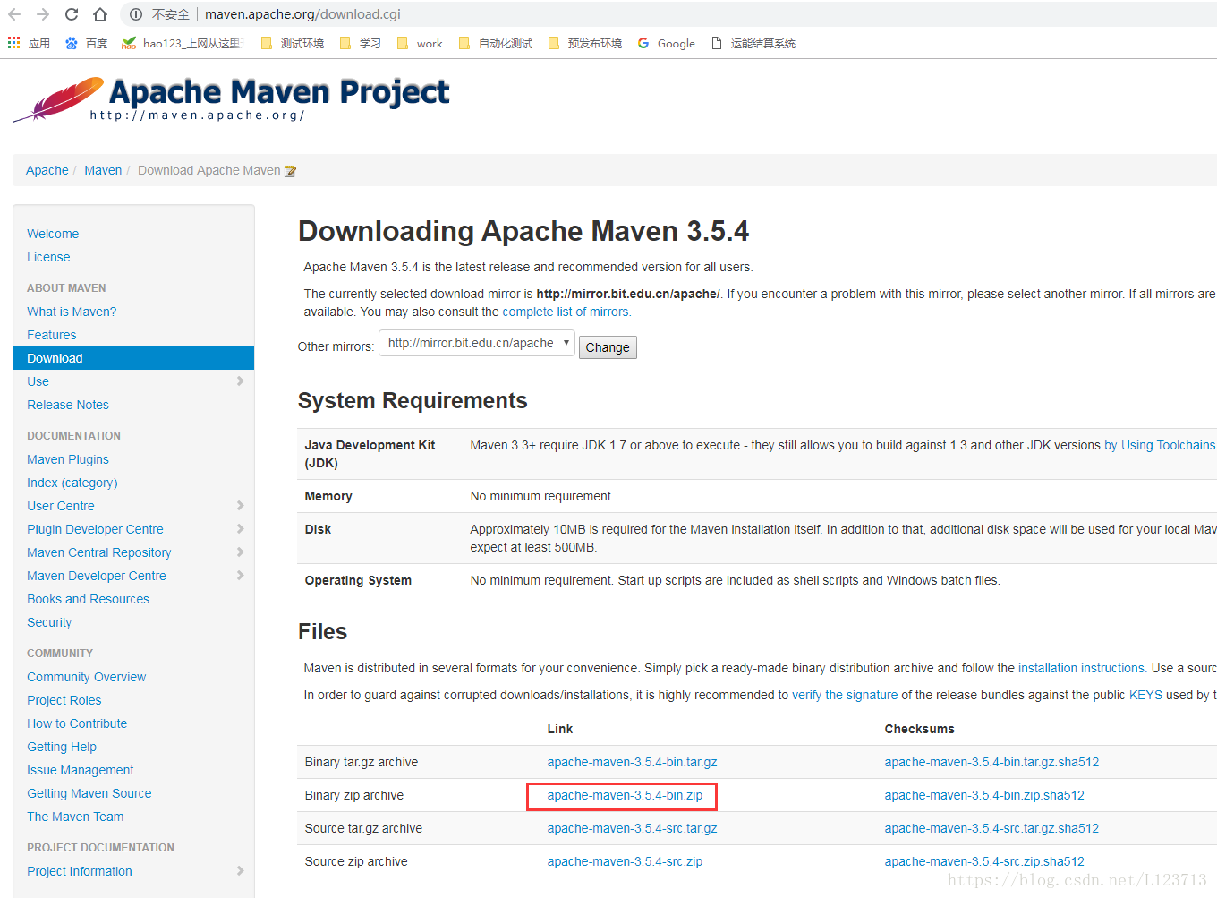Click the edit icon beside Download Apache Maven
The height and width of the screenshot is (898, 1217).
(x=290, y=171)
